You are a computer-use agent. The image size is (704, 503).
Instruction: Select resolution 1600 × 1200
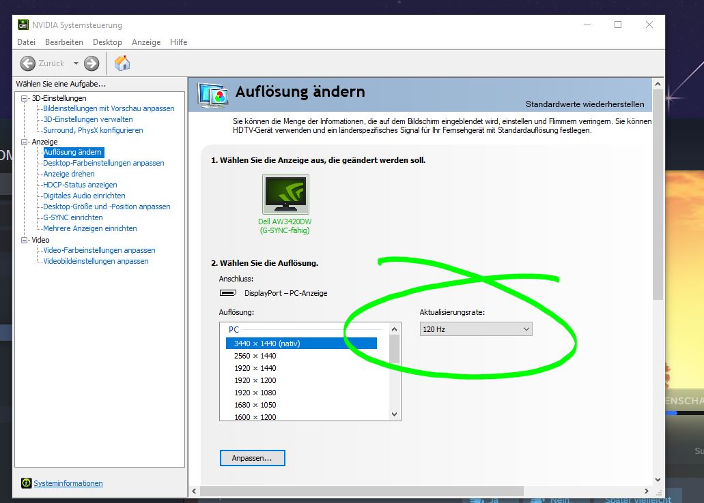255,416
